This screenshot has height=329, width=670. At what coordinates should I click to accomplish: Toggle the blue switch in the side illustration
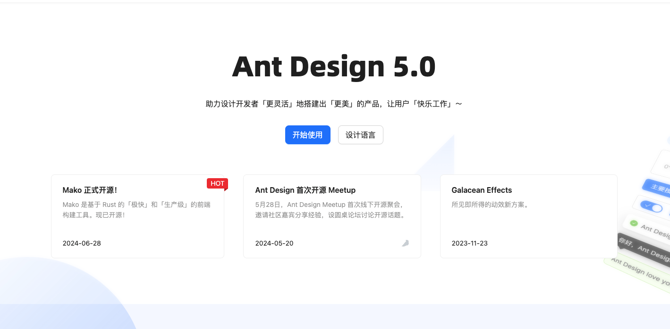651,207
